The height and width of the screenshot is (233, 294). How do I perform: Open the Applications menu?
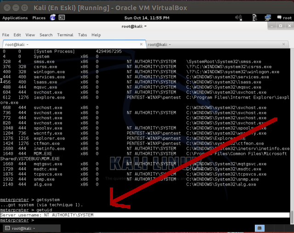15,18
